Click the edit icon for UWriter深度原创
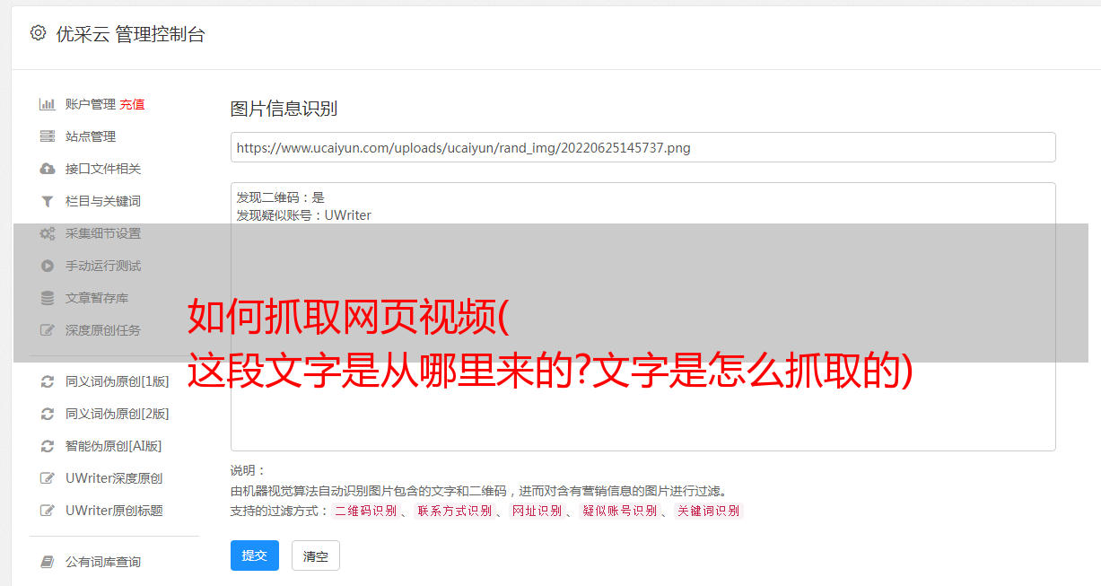 [48, 478]
